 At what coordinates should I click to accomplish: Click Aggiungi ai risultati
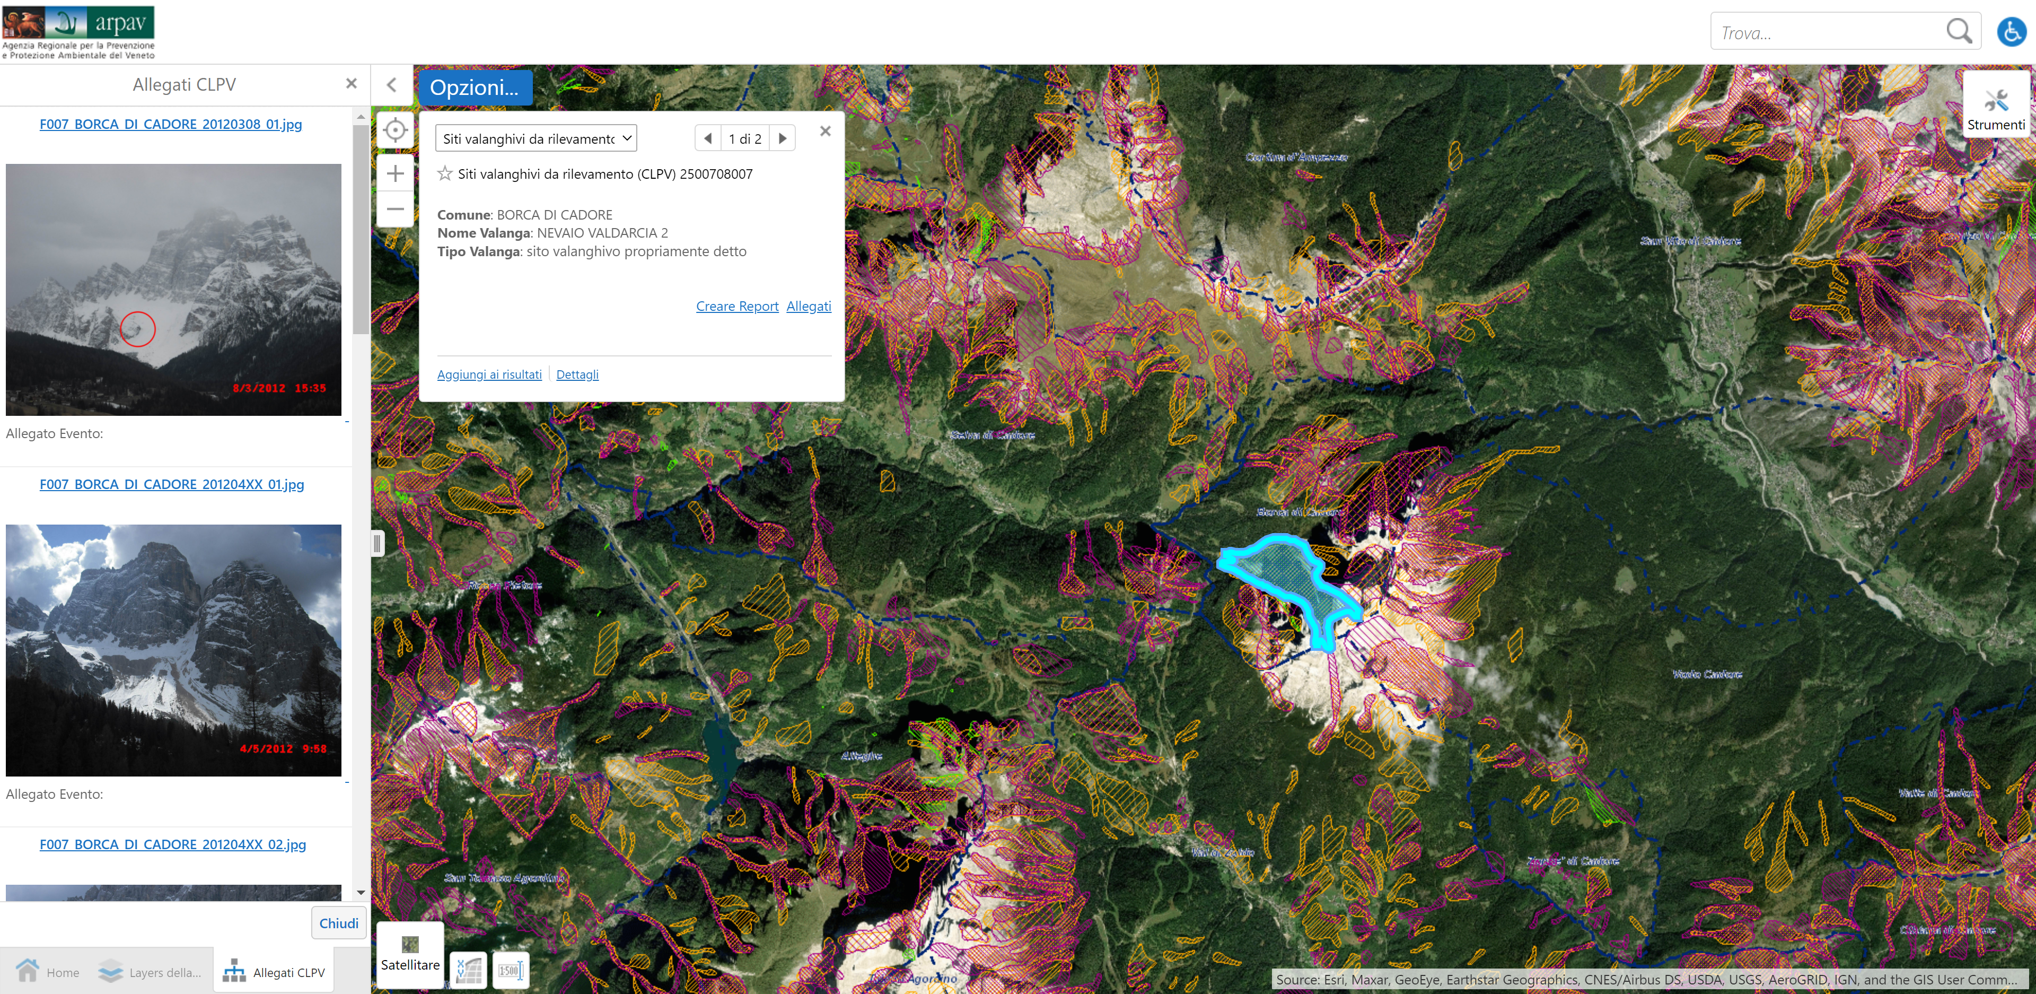tap(489, 374)
